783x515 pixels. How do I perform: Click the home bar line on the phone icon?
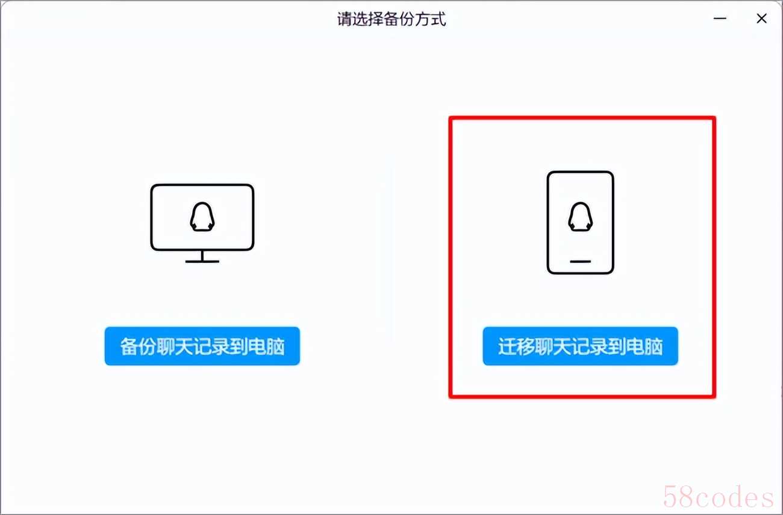[x=580, y=261]
